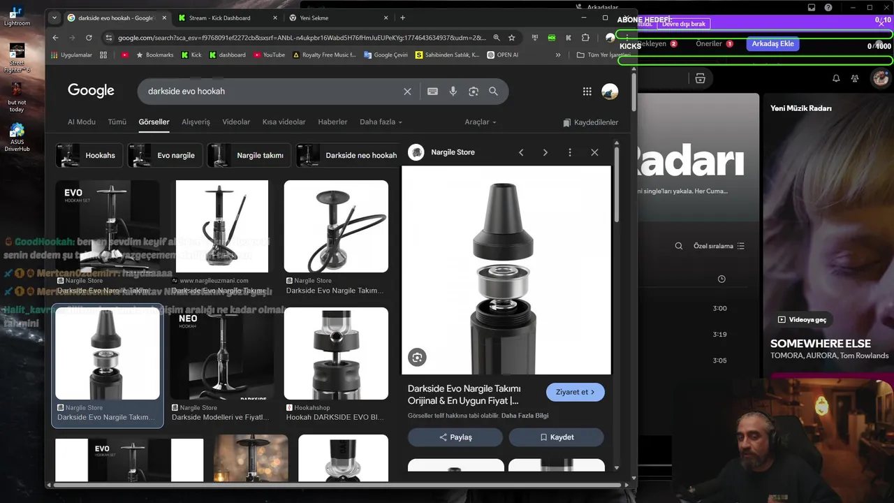The width and height of the screenshot is (894, 503).
Task: Open Spotify friend activity icon
Action: tap(855, 78)
